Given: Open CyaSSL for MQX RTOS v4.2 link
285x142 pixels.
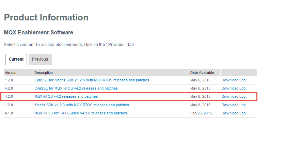Looking at the screenshot, I should [76, 88].
